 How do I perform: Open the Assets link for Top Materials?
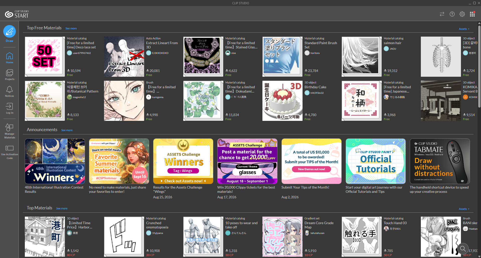pyautogui.click(x=464, y=209)
